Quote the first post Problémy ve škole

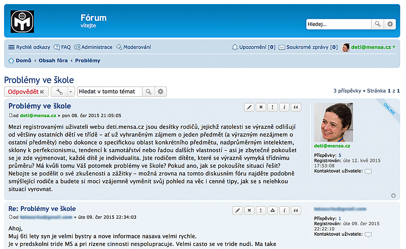[x=296, y=107]
